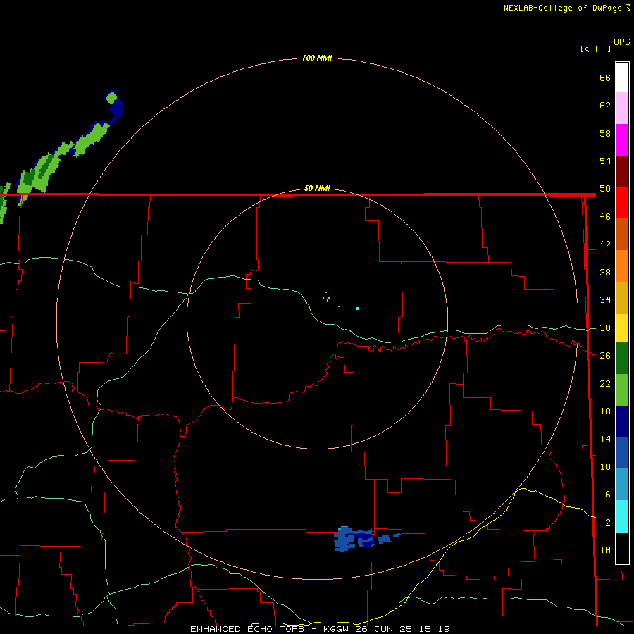Click the legend value 50
The height and width of the screenshot is (634, 634).
[x=605, y=188]
